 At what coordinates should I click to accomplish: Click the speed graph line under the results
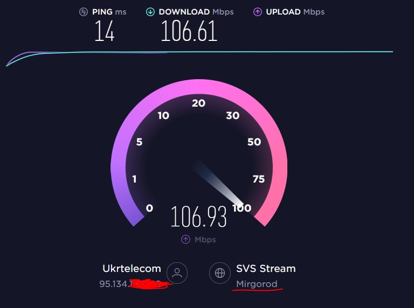point(199,53)
